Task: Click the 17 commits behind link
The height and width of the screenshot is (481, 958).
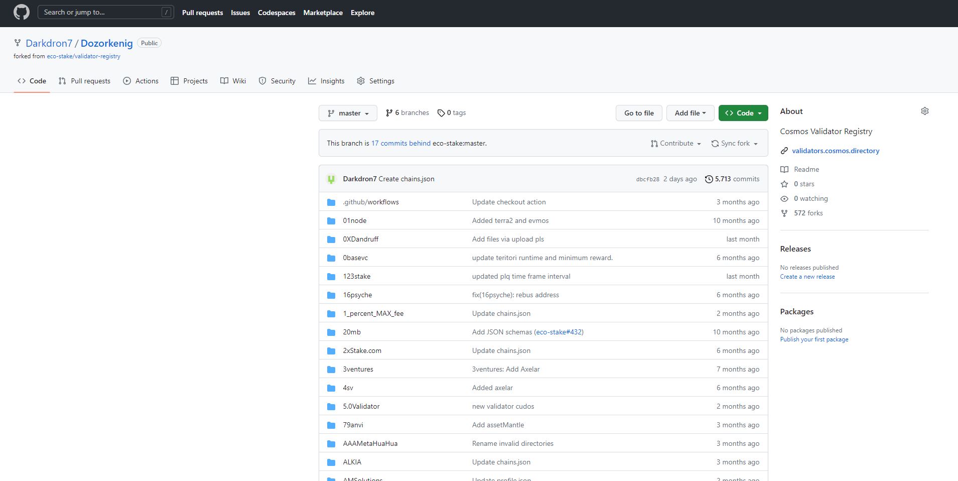Action: (x=400, y=143)
